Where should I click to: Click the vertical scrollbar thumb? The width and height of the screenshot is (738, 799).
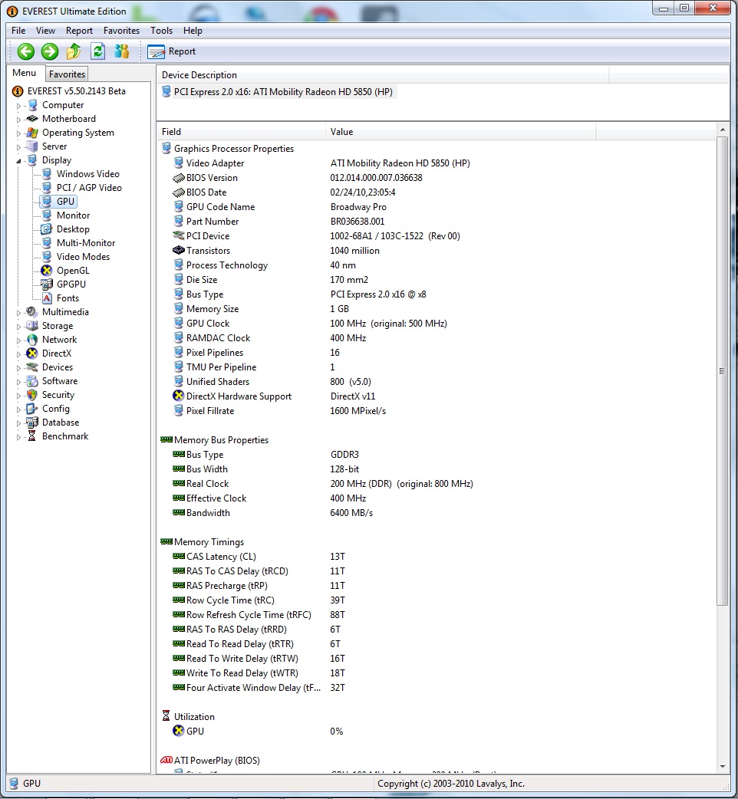pyautogui.click(x=722, y=371)
